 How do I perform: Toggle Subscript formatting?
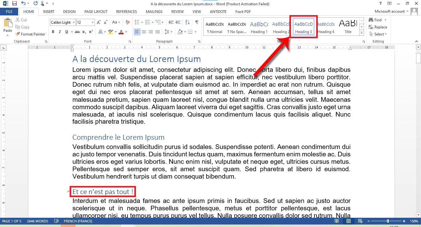pos(84,32)
